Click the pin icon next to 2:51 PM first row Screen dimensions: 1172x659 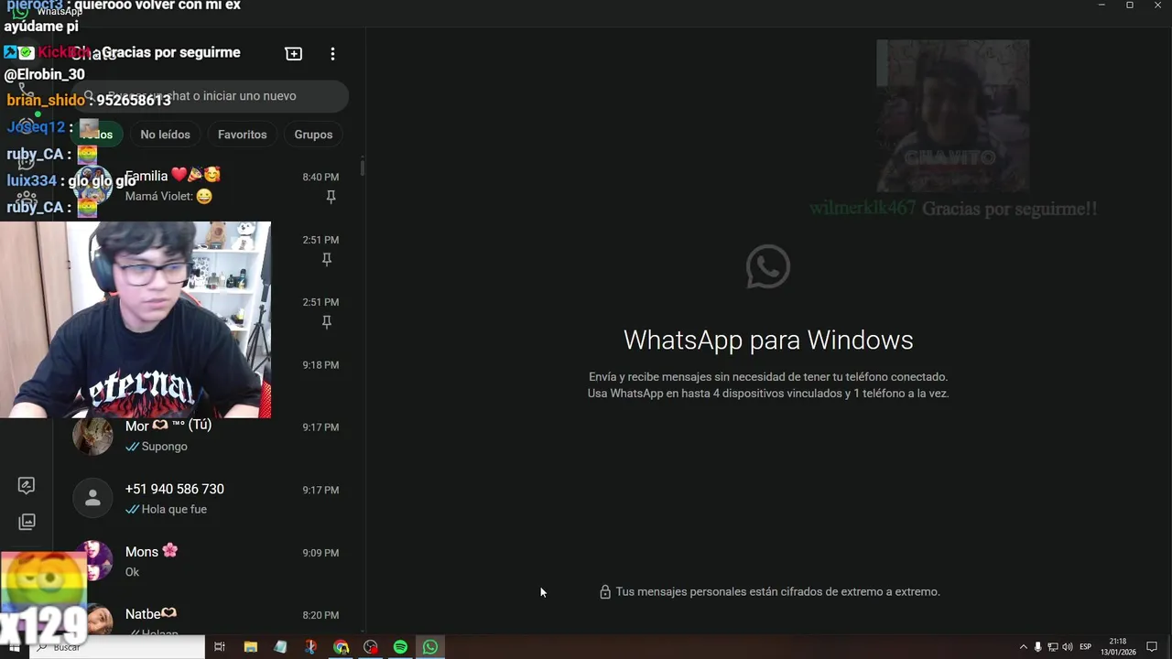pyautogui.click(x=326, y=260)
